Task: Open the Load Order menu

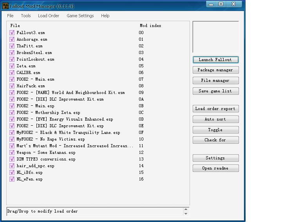Action: click(x=49, y=16)
